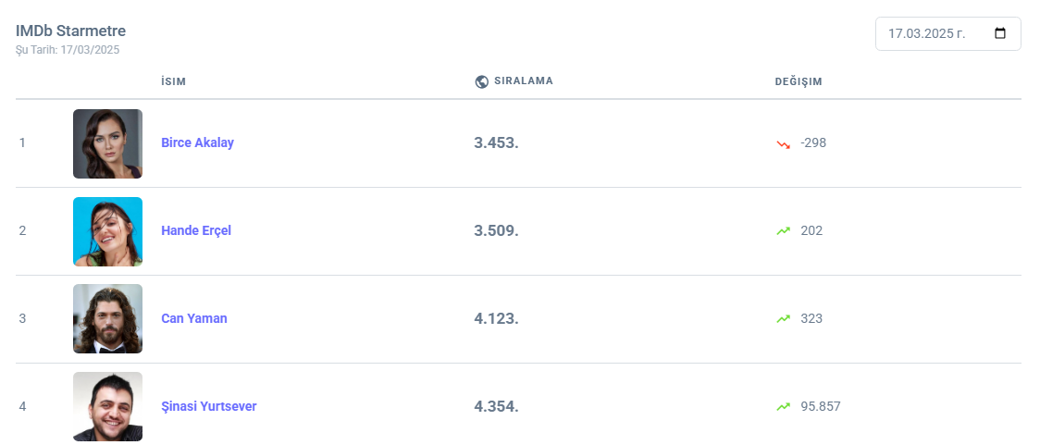
Task: Click the green trend arrow beside 95.857
Action: (784, 406)
